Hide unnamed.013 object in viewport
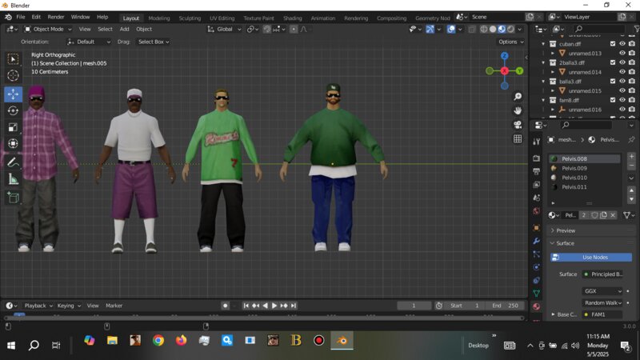 pyautogui.click(x=622, y=53)
